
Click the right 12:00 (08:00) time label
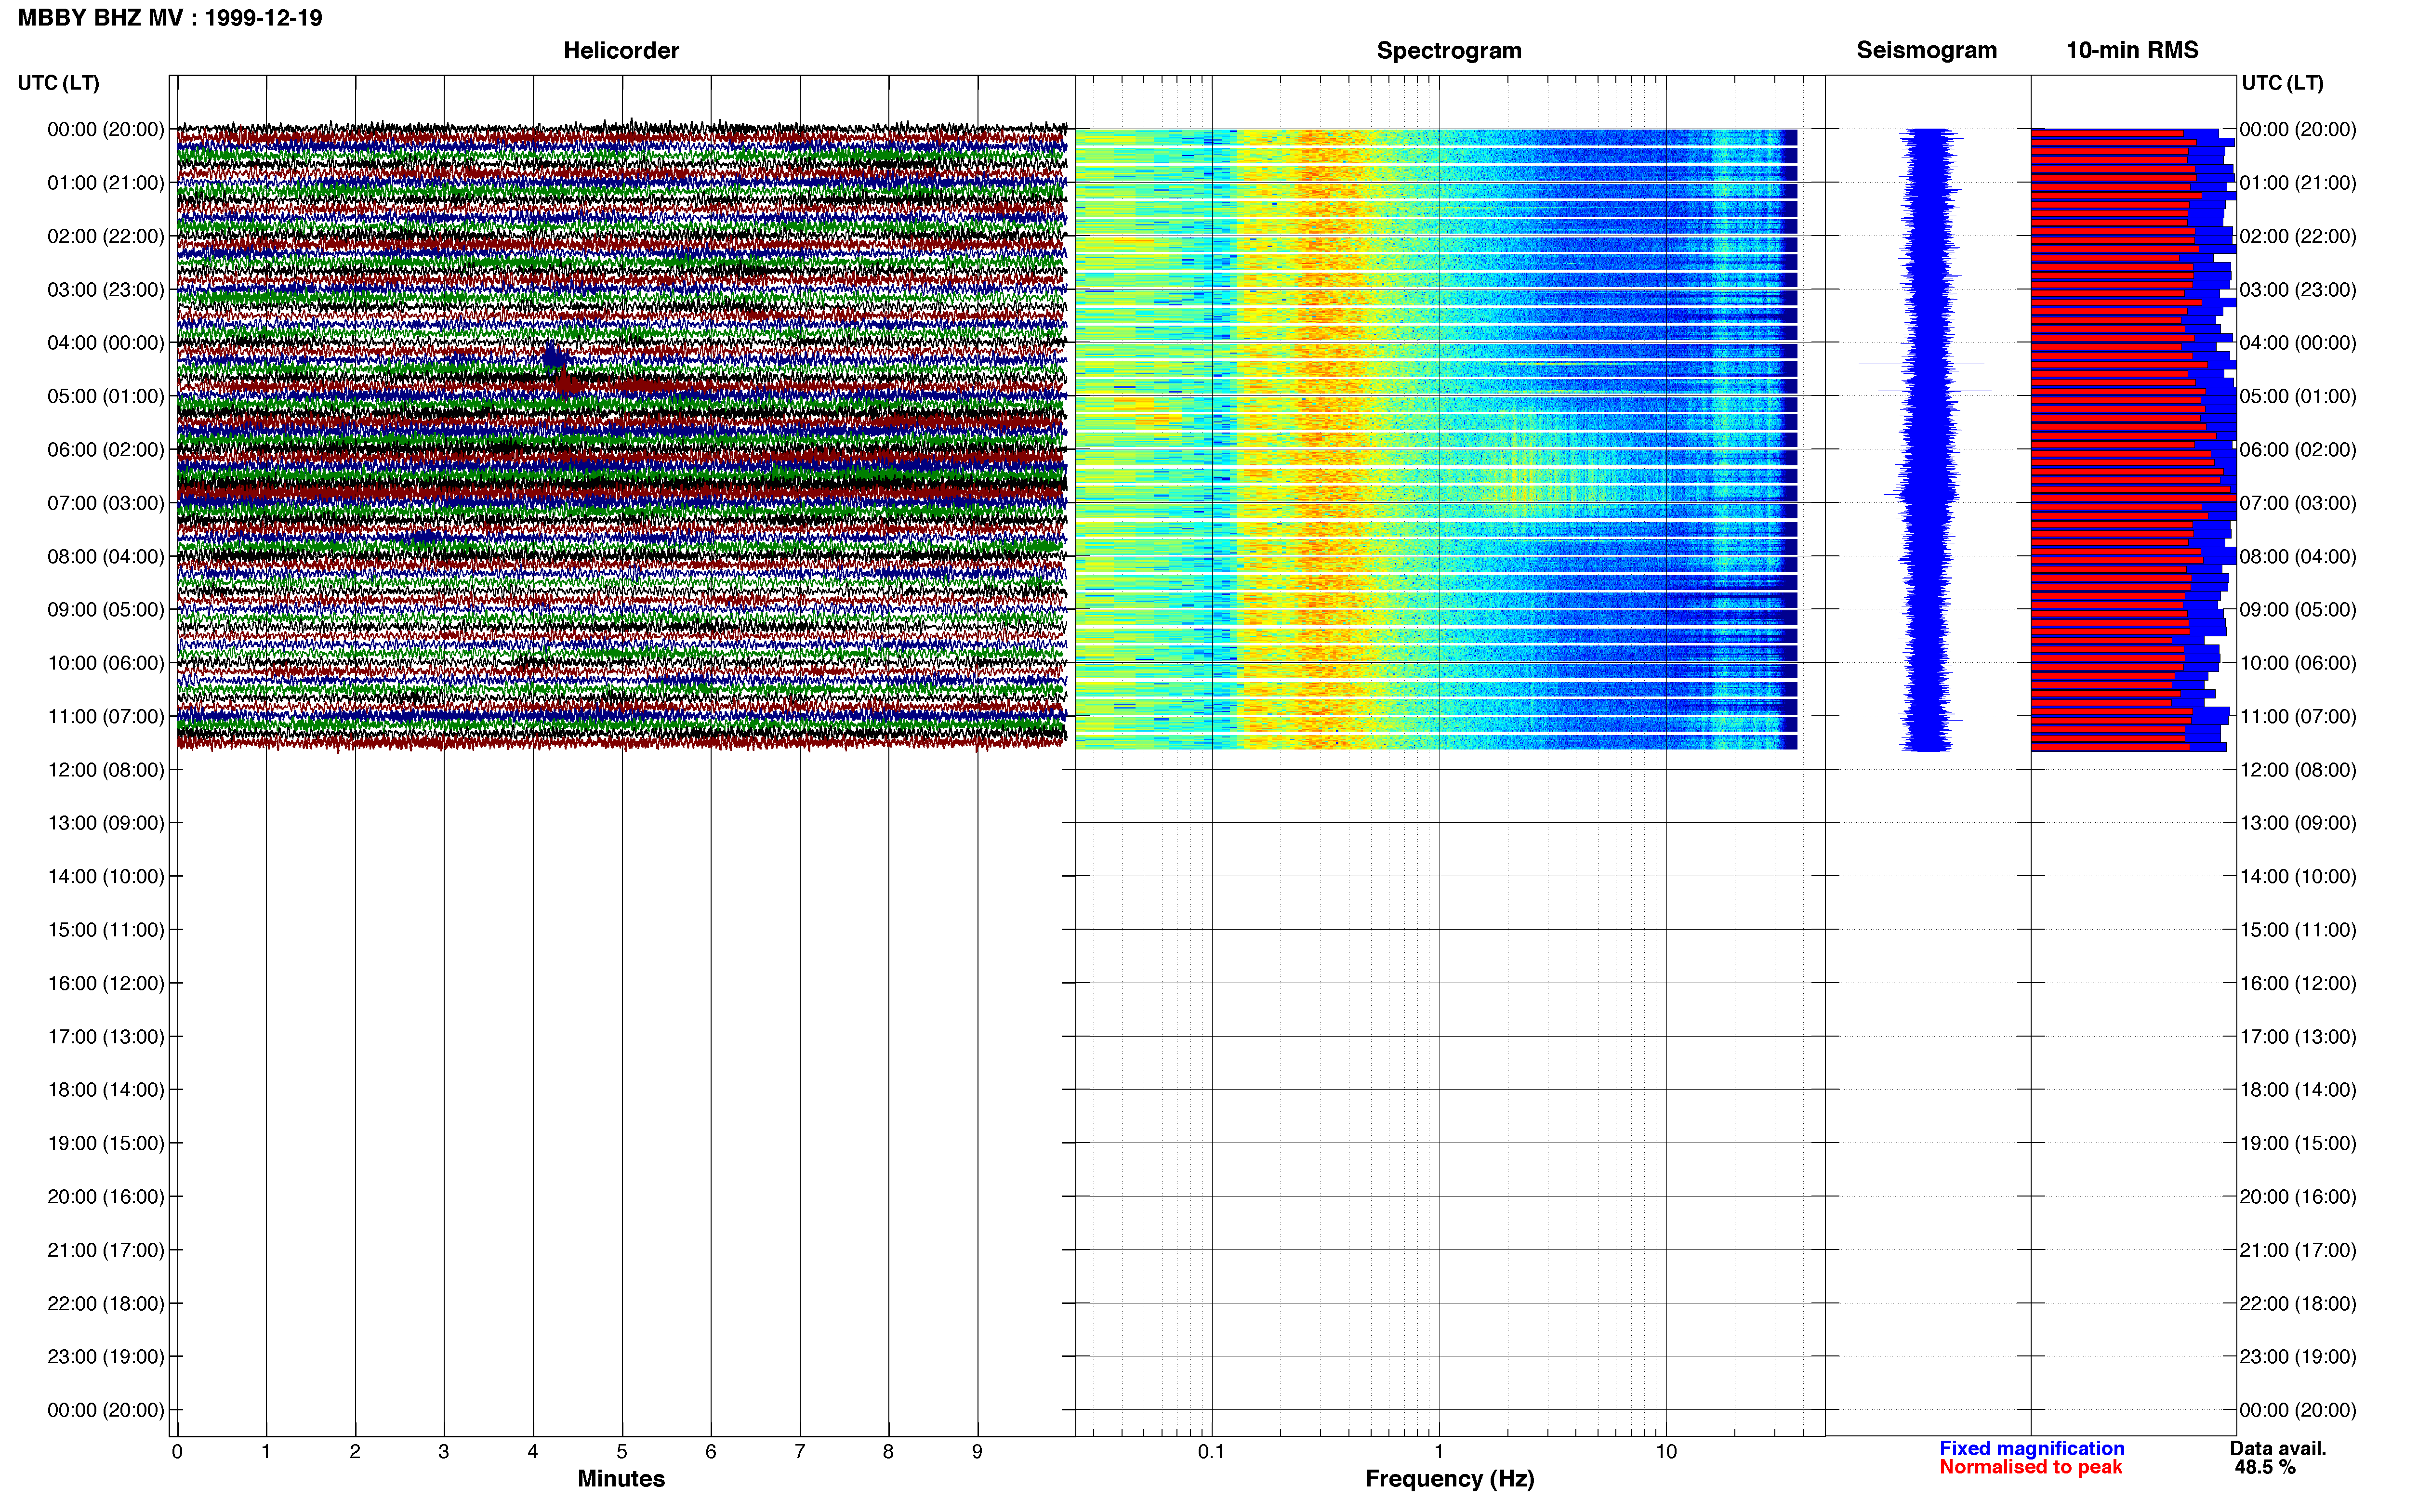coord(2298,770)
